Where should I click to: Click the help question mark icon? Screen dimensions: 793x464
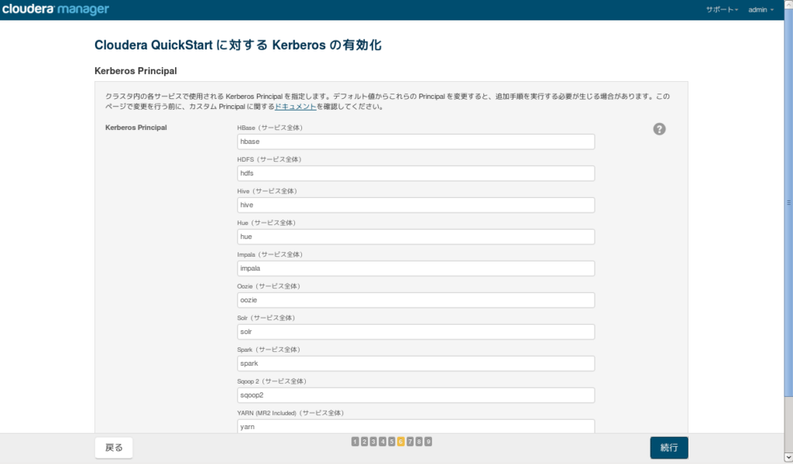[x=659, y=128]
